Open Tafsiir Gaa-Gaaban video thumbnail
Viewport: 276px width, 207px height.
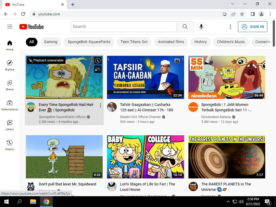[x=145, y=77]
